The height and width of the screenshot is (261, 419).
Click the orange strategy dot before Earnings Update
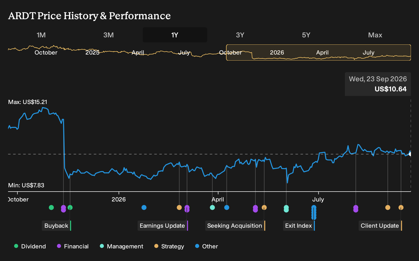click(179, 207)
